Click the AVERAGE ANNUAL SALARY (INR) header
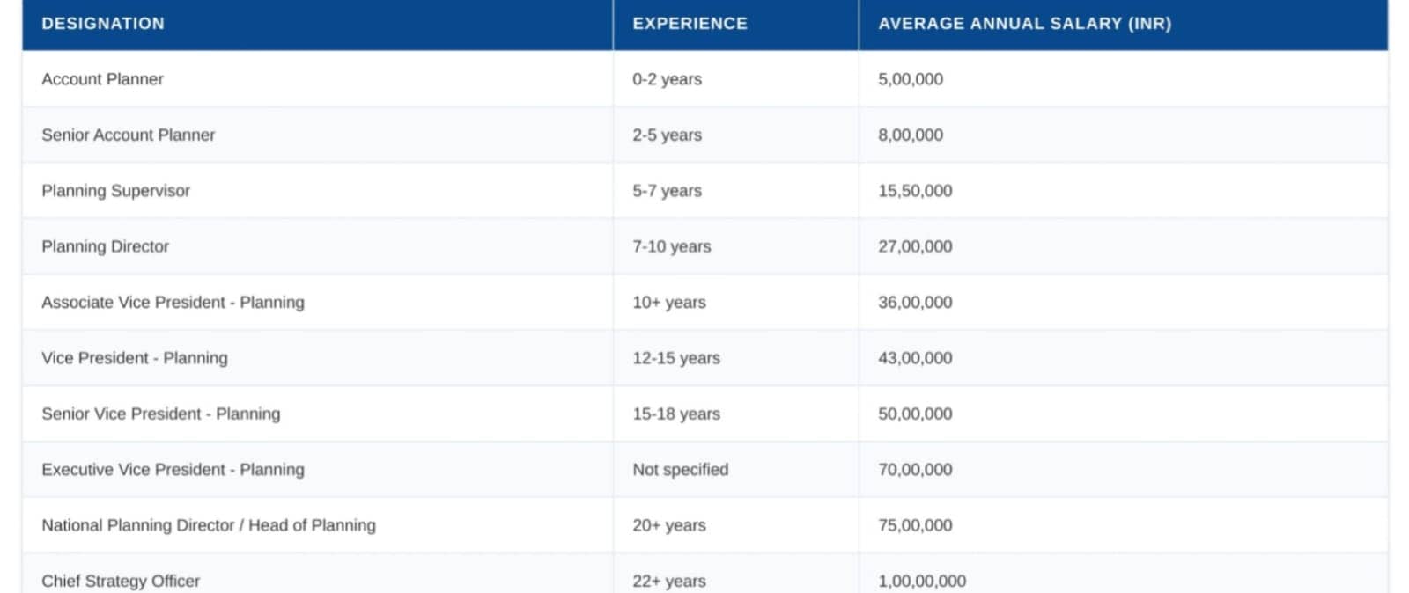This screenshot has width=1409, height=593. [x=1024, y=24]
